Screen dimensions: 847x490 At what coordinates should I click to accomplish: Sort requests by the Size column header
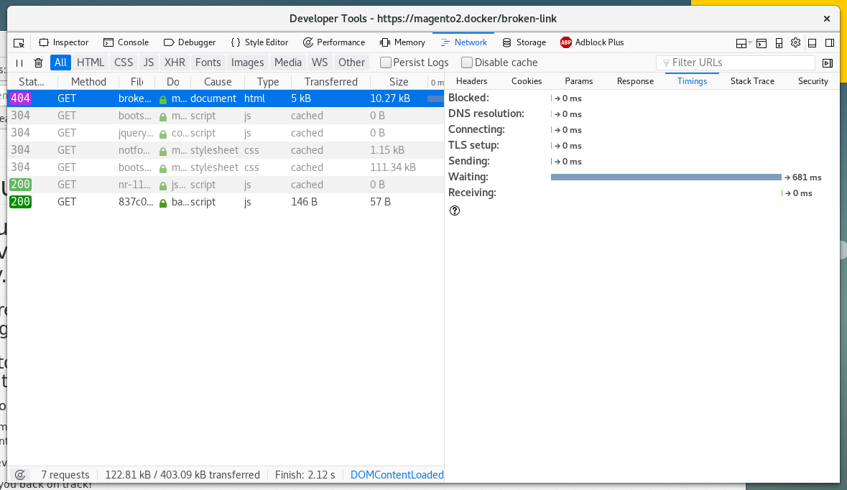[x=399, y=82]
